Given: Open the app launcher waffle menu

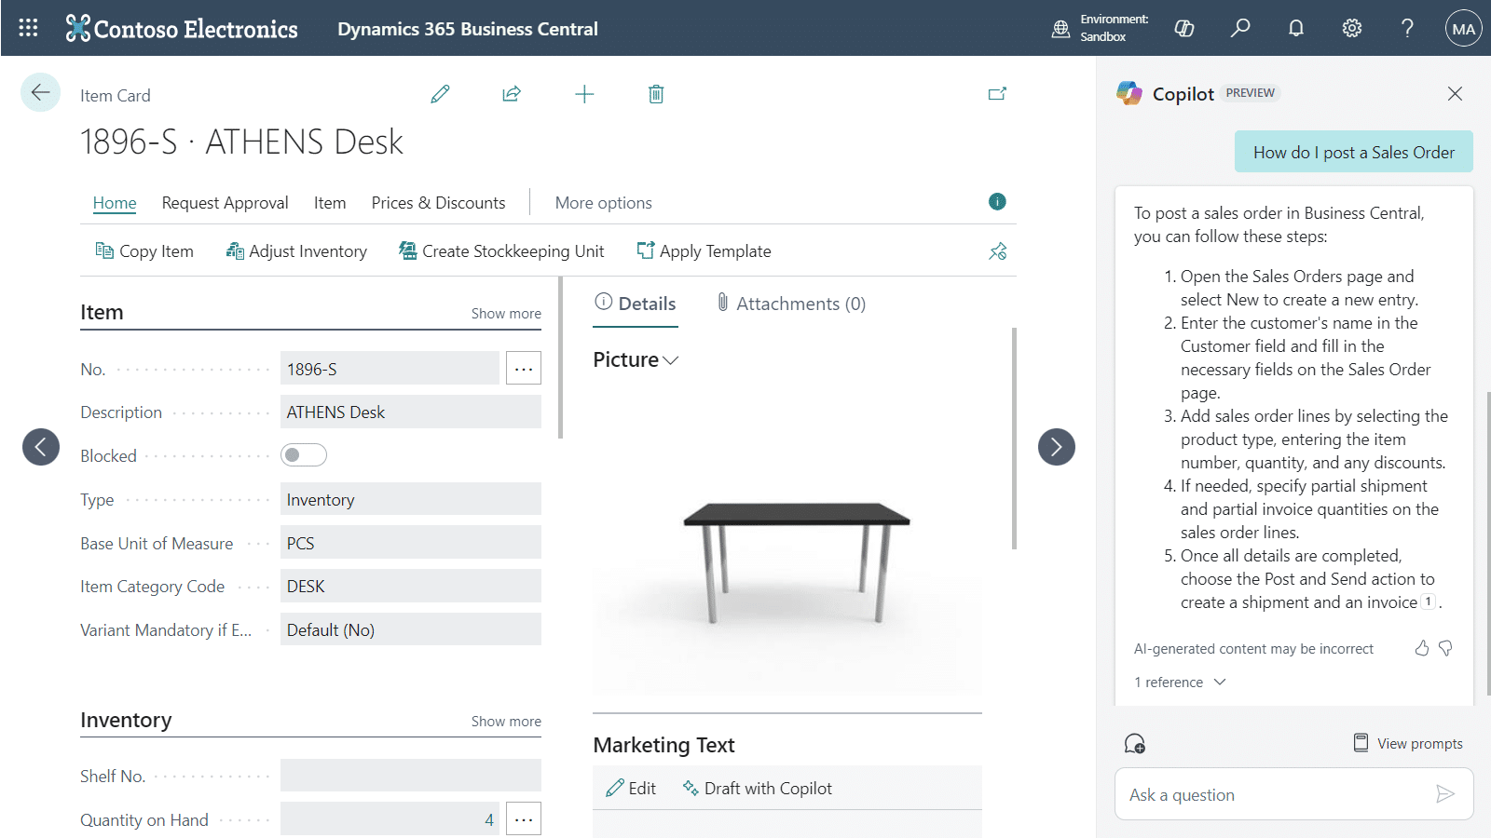Looking at the screenshot, I should pyautogui.click(x=28, y=28).
